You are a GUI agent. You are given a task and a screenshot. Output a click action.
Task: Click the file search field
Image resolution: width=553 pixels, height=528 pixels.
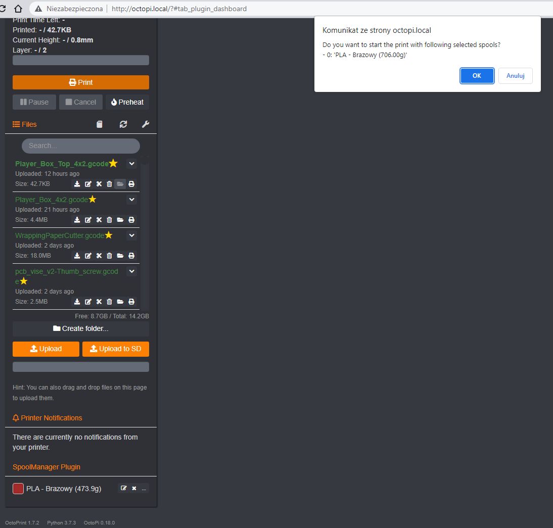80,146
